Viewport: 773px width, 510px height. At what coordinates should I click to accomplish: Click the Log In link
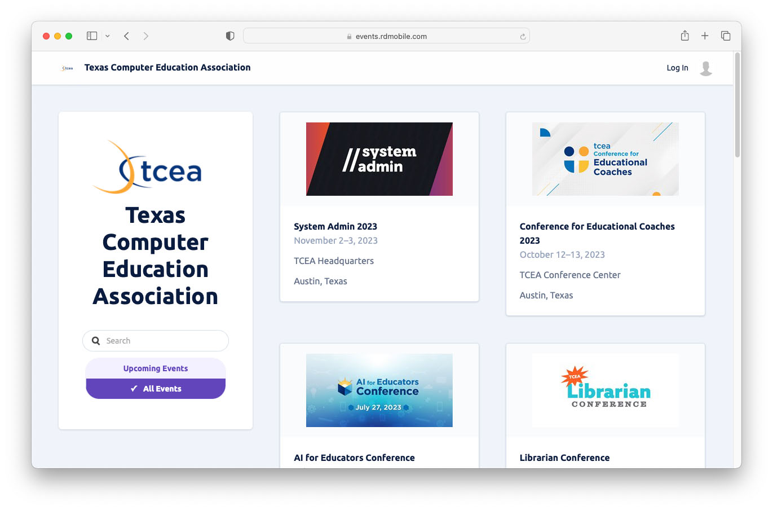(677, 68)
